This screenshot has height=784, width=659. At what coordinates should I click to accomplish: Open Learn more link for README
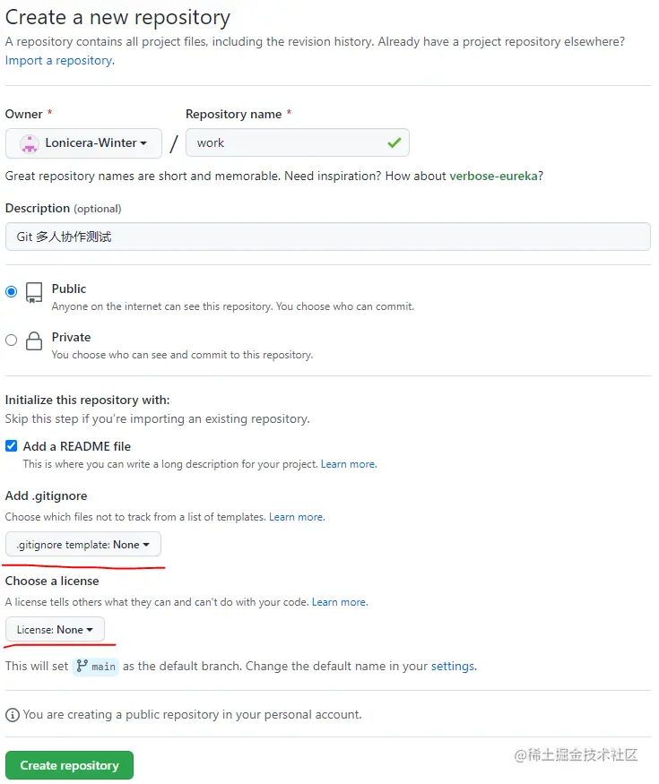(349, 464)
